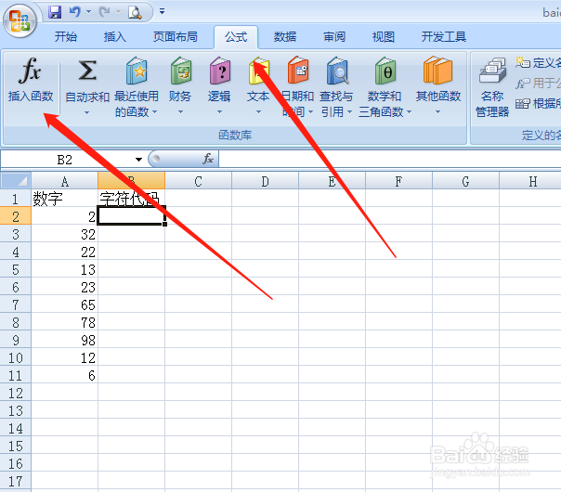The width and height of the screenshot is (561, 492).
Task: Click cell A5 with value 13
Action: coord(64,269)
